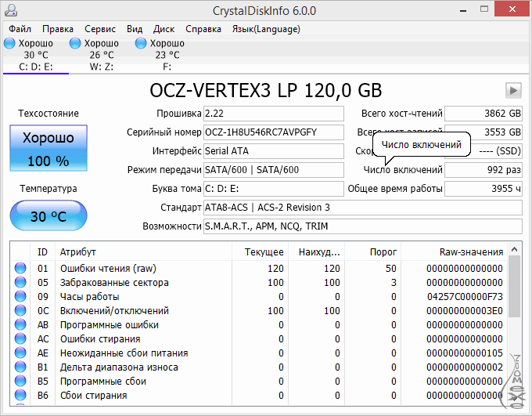Click the next disk arrow button
The height and width of the screenshot is (416, 532).
pyautogui.click(x=513, y=90)
